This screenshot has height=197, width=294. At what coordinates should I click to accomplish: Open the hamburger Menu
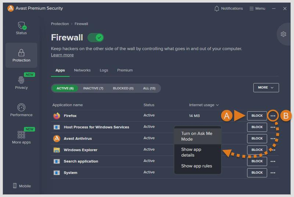pyautogui.click(x=257, y=8)
